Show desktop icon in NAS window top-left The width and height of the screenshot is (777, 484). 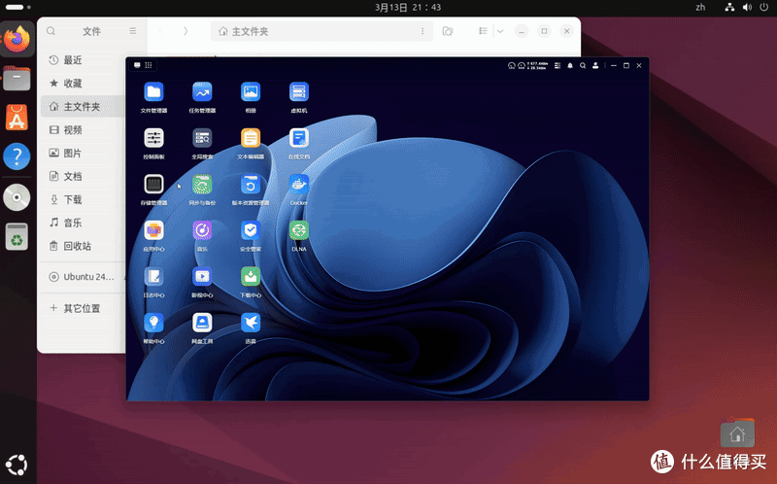[137, 65]
